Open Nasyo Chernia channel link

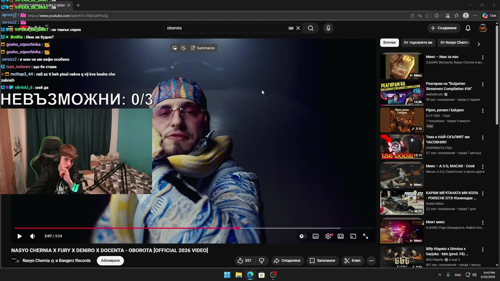point(36,261)
